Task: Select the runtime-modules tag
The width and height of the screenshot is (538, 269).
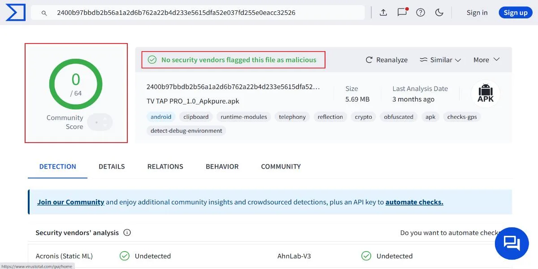Action: [244, 117]
